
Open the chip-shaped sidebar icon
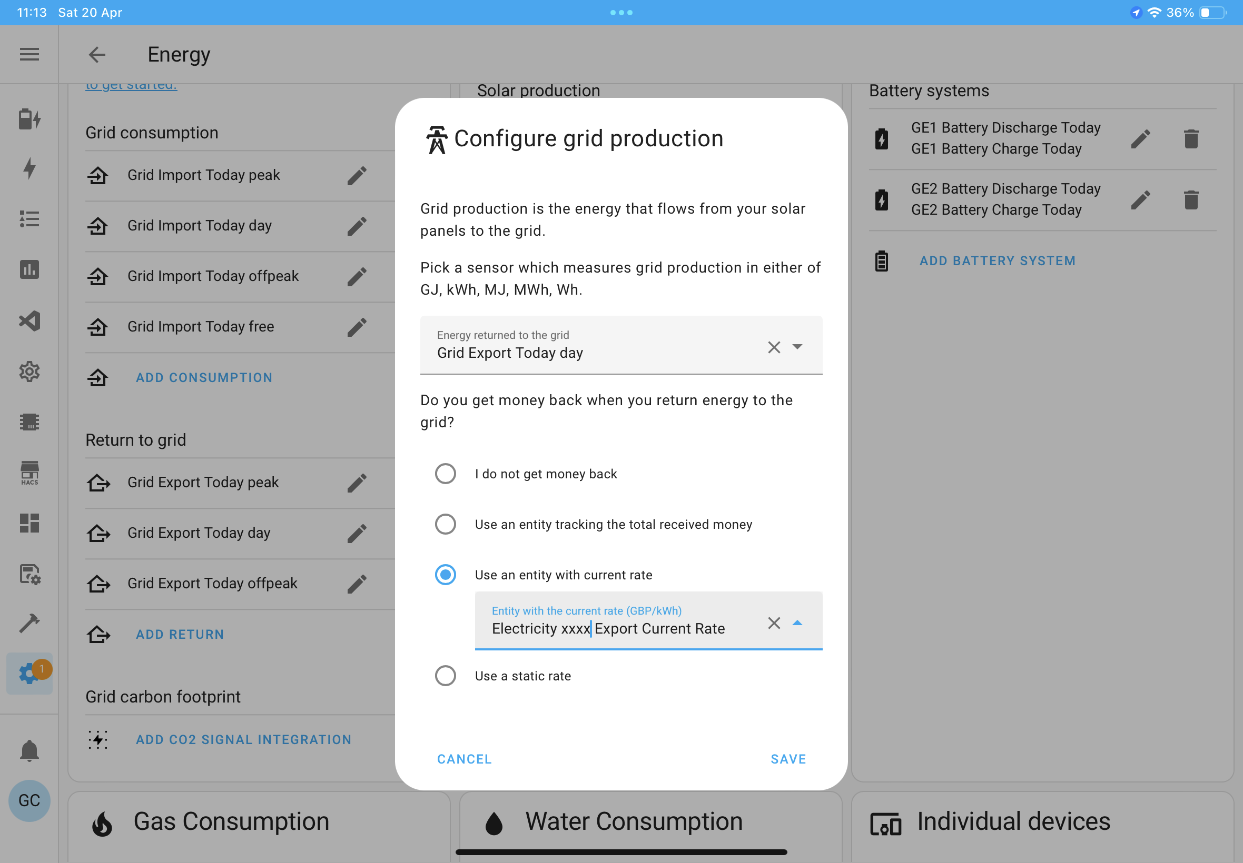coord(29,422)
